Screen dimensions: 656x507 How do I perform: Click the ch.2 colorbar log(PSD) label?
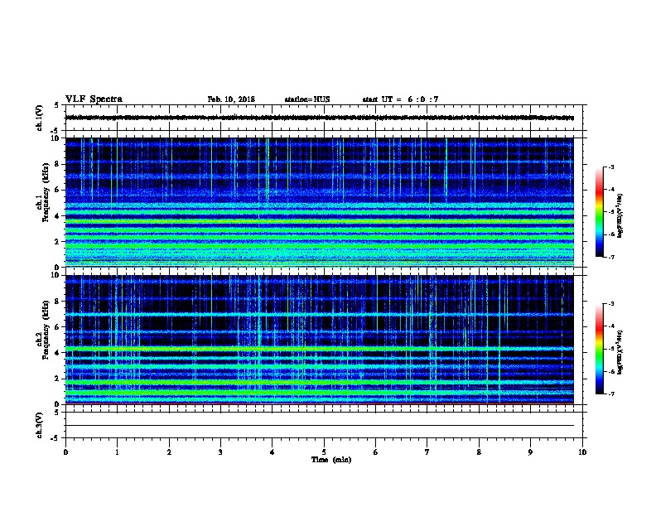tap(620, 353)
